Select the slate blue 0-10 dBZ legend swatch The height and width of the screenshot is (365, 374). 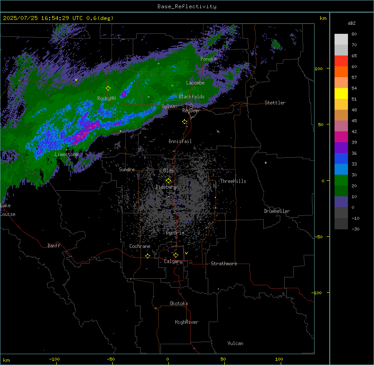341,202
